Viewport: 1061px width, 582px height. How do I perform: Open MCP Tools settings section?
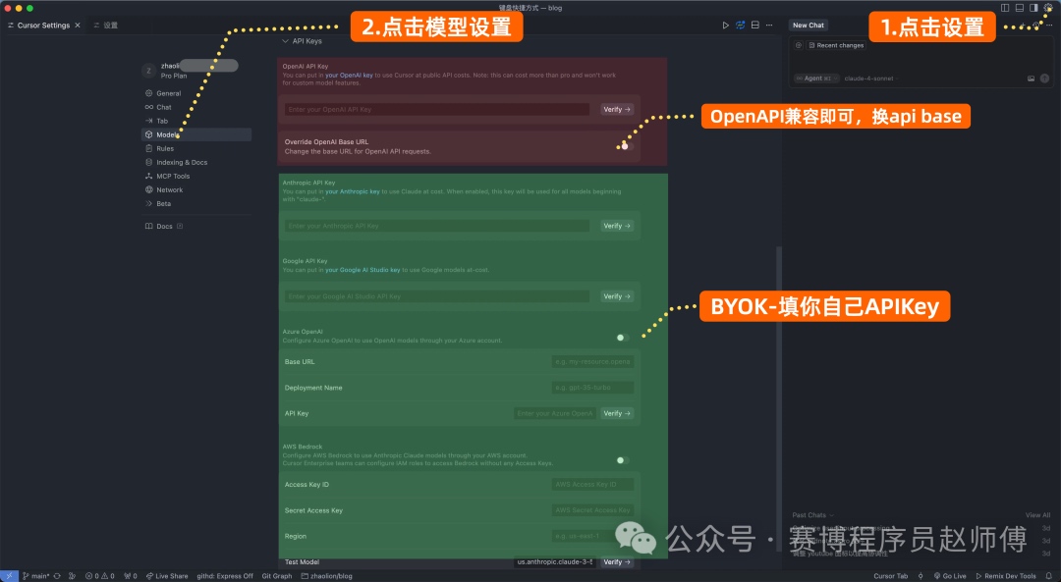tap(195, 176)
